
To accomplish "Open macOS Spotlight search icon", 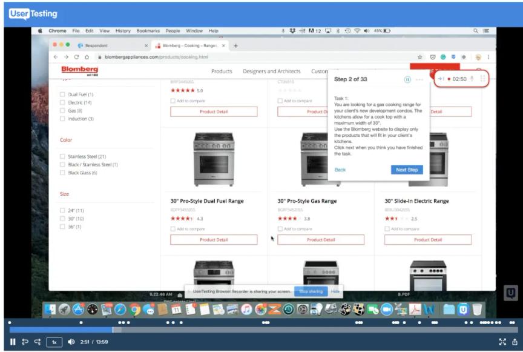I will (x=476, y=31).
